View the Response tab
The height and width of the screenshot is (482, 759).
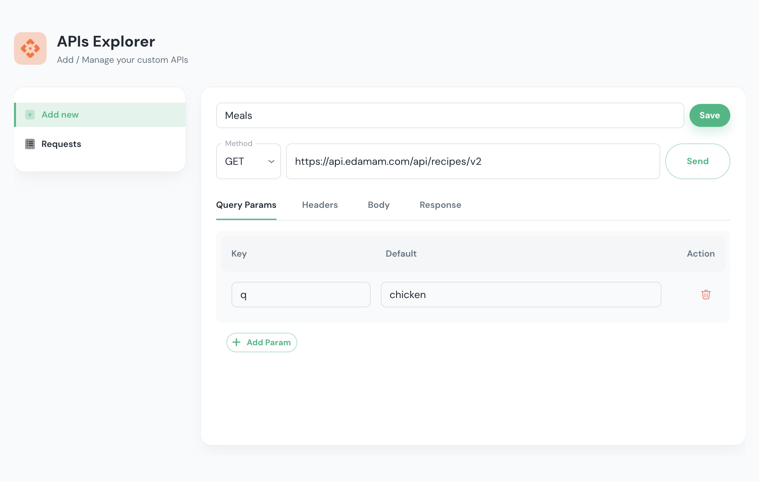click(x=440, y=205)
